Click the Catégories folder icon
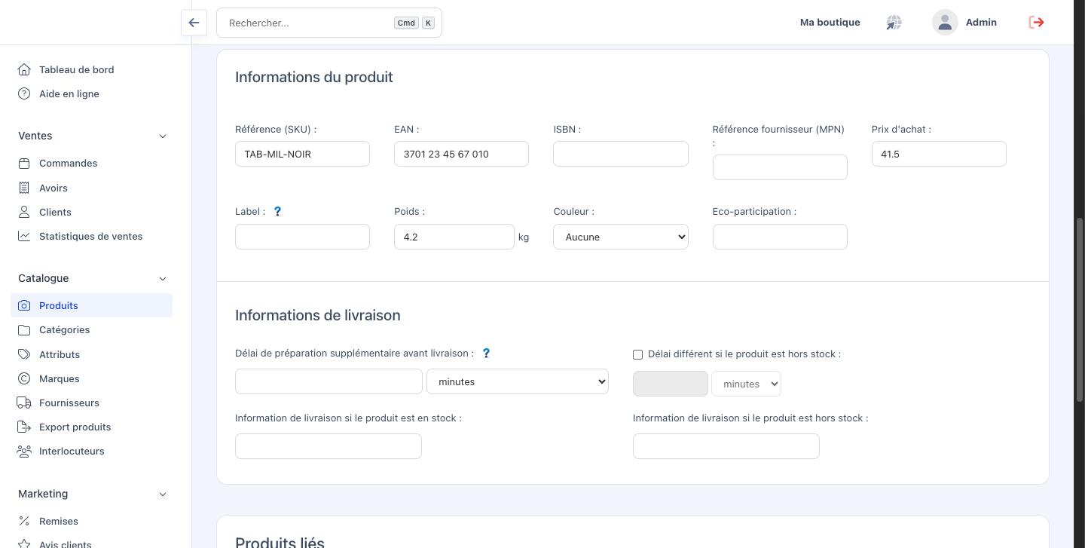This screenshot has width=1085, height=548. (x=24, y=329)
